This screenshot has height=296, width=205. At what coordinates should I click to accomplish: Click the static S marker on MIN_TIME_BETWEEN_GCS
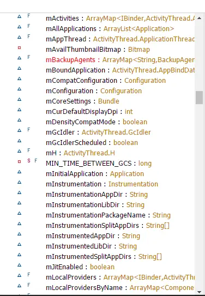click(x=29, y=161)
